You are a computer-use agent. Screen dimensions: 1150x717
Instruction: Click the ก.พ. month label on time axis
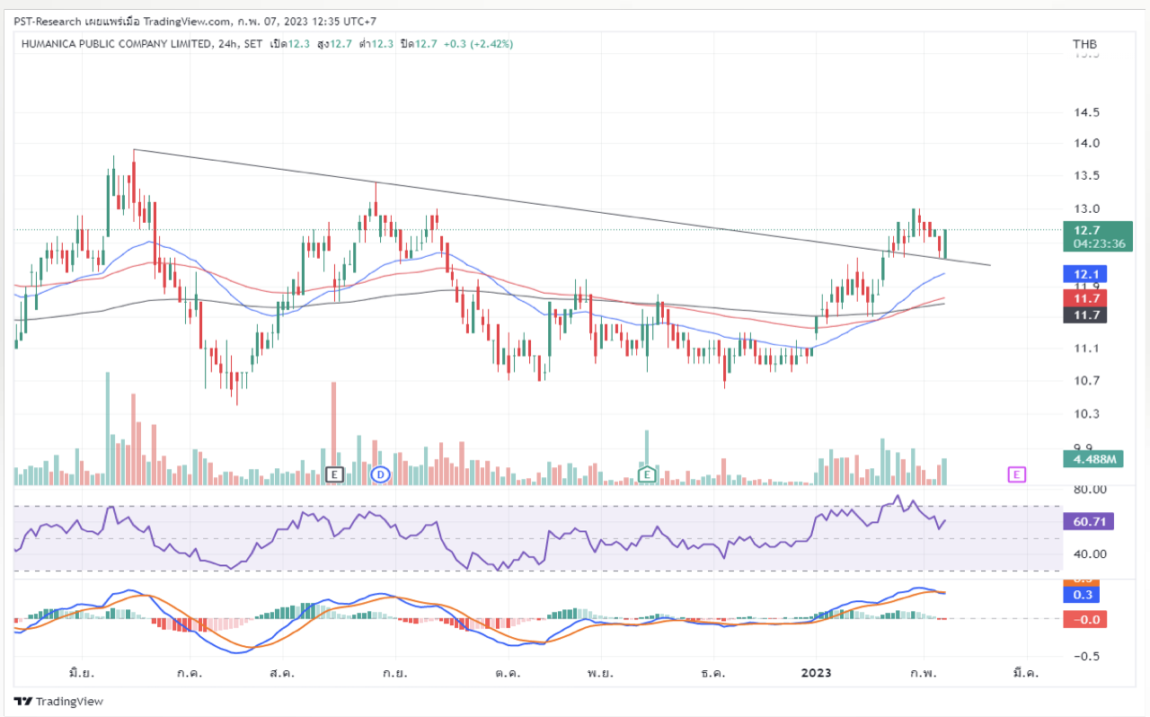click(924, 672)
